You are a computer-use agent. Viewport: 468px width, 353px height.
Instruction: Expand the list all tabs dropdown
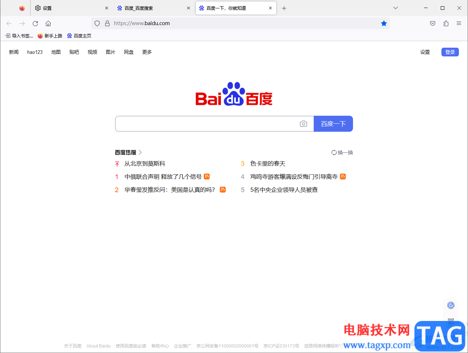click(x=396, y=8)
